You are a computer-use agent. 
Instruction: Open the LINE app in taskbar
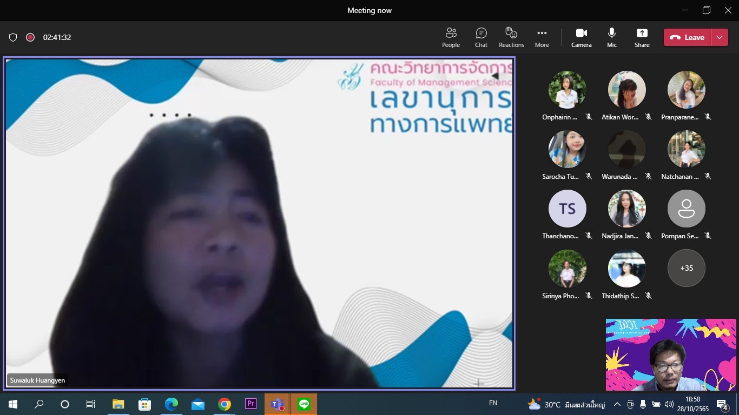coord(304,404)
